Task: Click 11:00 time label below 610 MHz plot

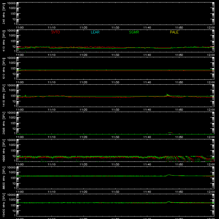Action: coord(20,82)
